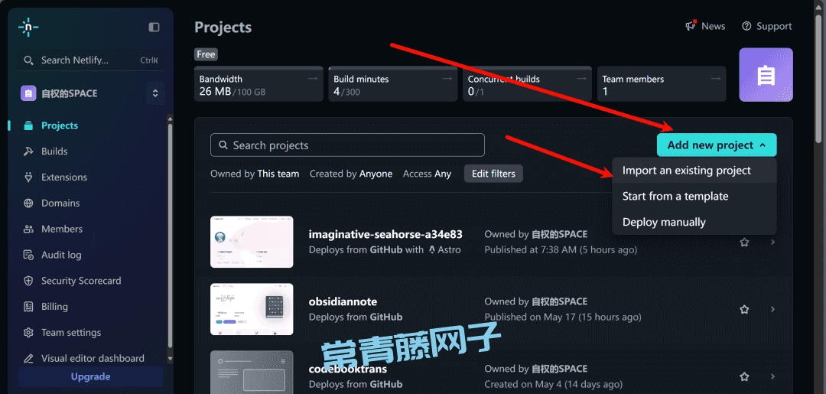This screenshot has height=394, width=826.
Task: Open the codebooktrans row chevron
Action: pyautogui.click(x=772, y=376)
